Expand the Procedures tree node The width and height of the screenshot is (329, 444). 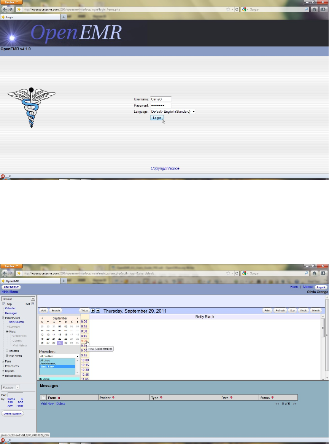click(3, 366)
